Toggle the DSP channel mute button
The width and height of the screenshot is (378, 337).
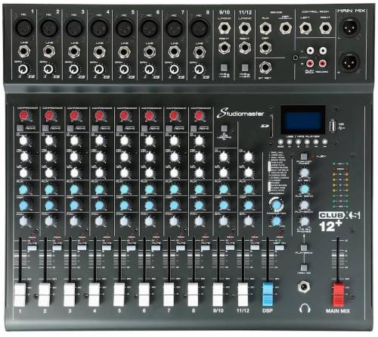click(280, 248)
